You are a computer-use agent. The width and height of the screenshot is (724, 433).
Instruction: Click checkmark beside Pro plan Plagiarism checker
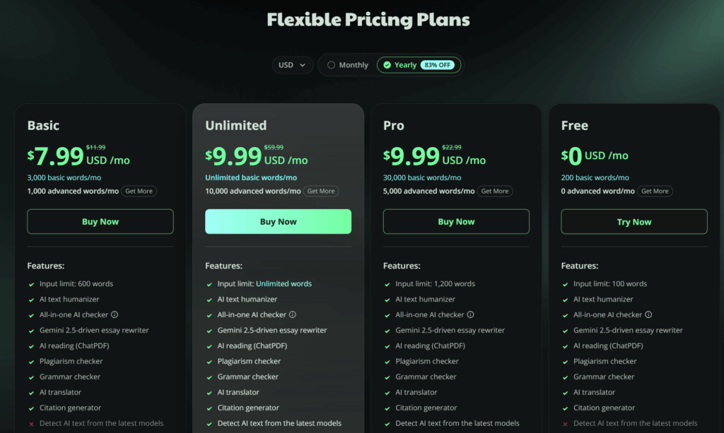(387, 362)
